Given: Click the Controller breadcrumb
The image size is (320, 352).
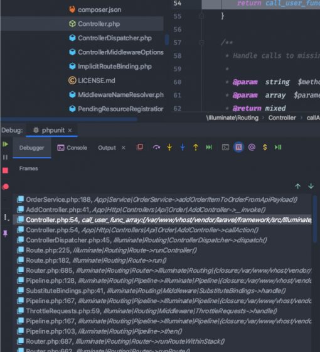Looking at the screenshot, I should [282, 118].
